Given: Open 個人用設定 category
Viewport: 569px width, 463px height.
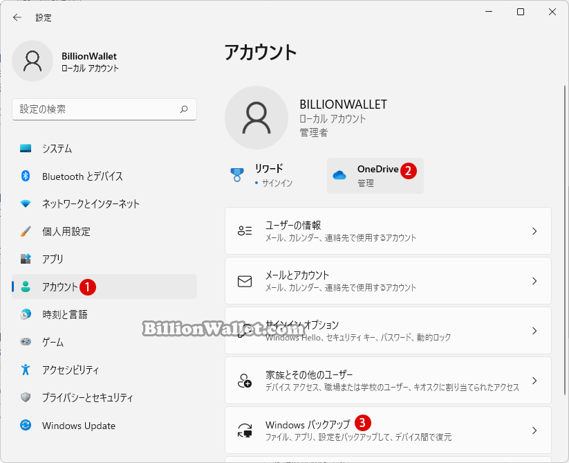Looking at the screenshot, I should 104,231.
